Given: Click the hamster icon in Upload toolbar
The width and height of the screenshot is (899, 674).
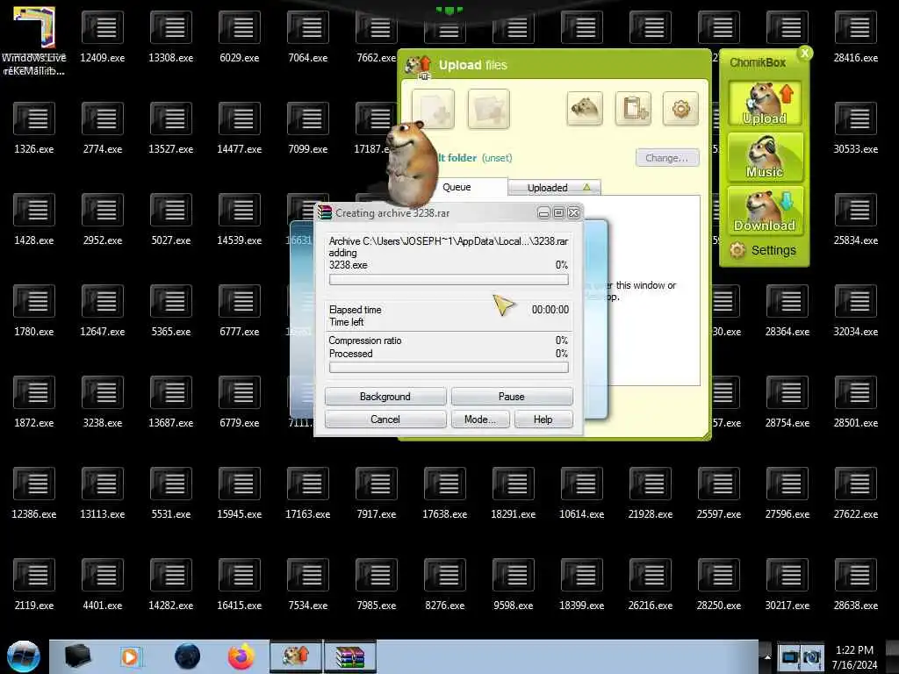Looking at the screenshot, I should (x=584, y=108).
